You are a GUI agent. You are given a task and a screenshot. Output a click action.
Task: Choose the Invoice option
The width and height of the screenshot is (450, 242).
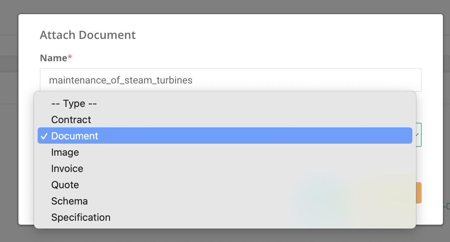[x=67, y=168]
